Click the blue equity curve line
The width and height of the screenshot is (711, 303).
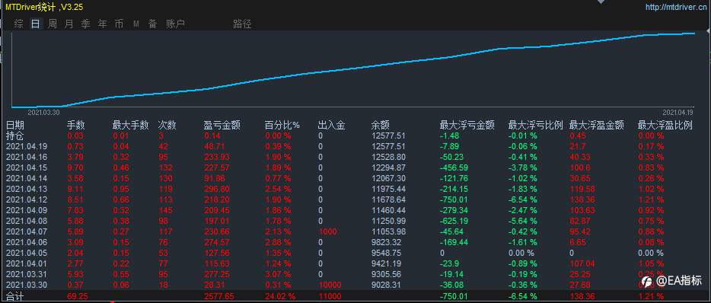point(354,69)
